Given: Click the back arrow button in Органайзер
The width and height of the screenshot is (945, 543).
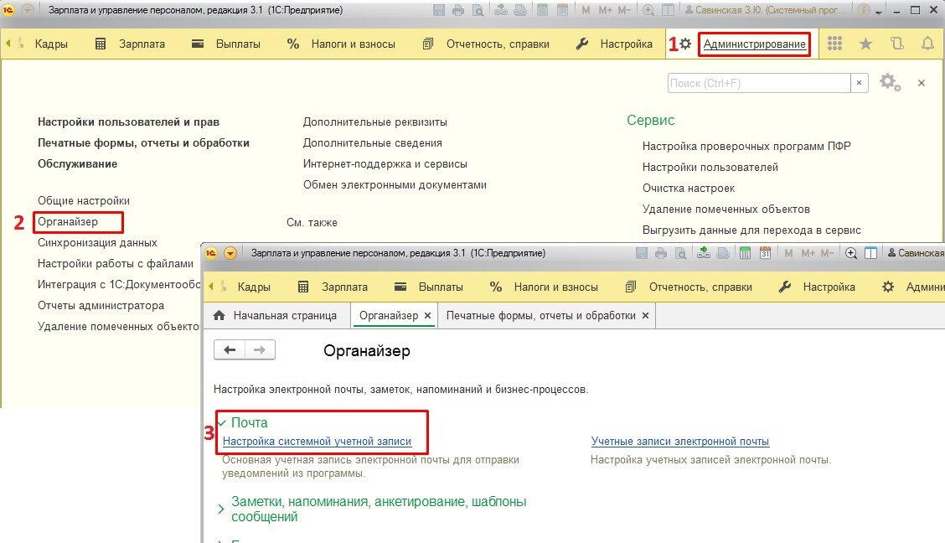Looking at the screenshot, I should [230, 349].
